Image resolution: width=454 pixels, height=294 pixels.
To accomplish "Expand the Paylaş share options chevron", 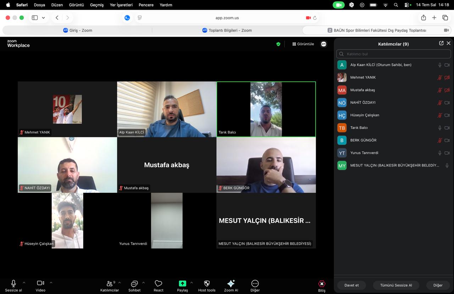I will (192, 283).
